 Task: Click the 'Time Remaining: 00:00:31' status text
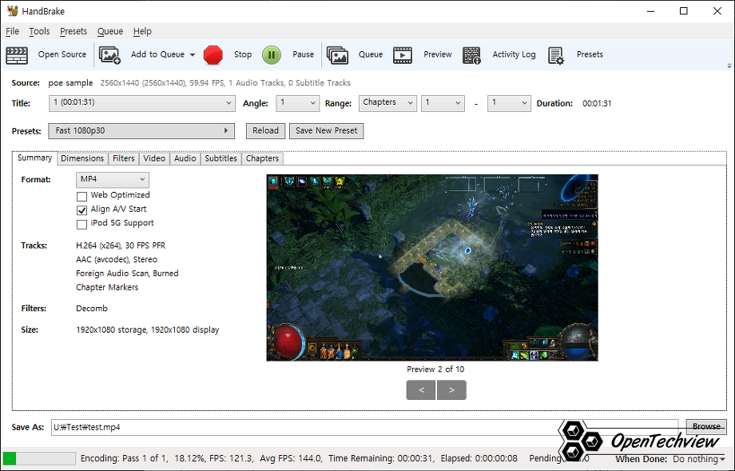coord(382,458)
